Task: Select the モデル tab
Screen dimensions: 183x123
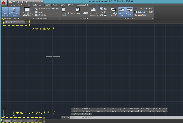Action: point(7,120)
